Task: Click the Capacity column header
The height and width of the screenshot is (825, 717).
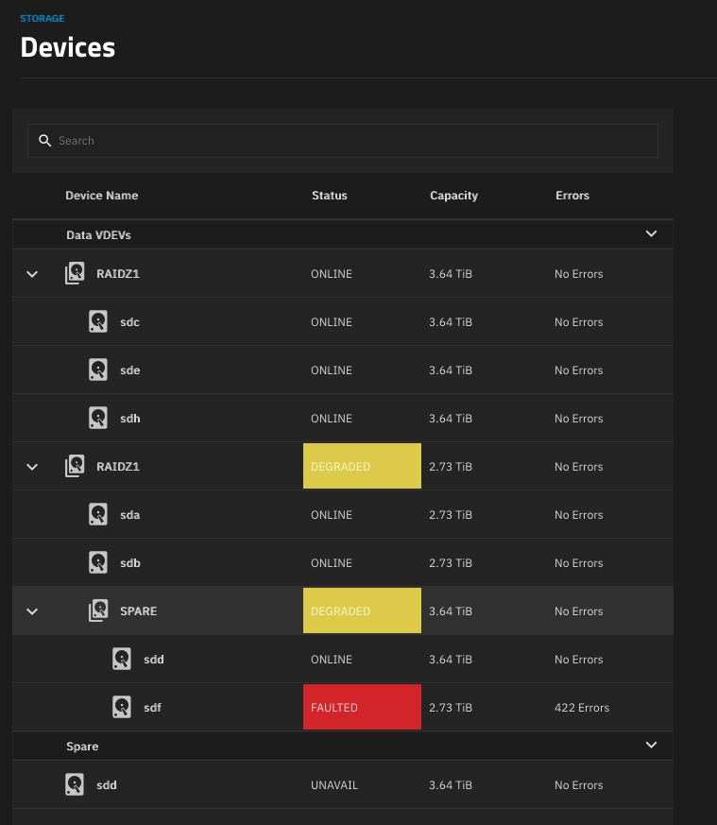Action: coord(454,196)
